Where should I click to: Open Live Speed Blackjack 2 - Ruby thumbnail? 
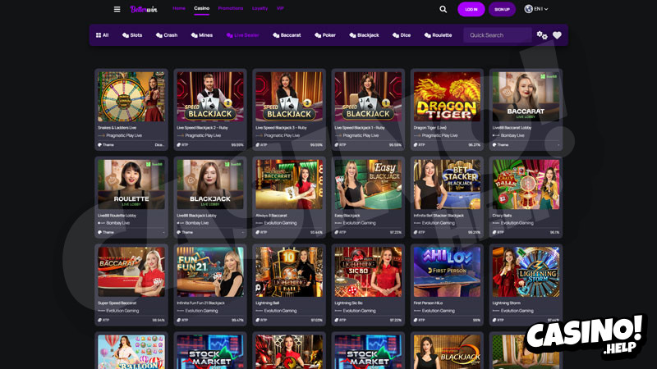point(210,97)
